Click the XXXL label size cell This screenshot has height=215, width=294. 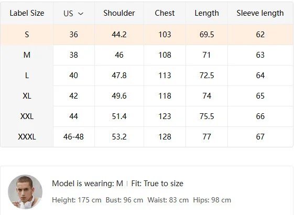tap(27, 137)
